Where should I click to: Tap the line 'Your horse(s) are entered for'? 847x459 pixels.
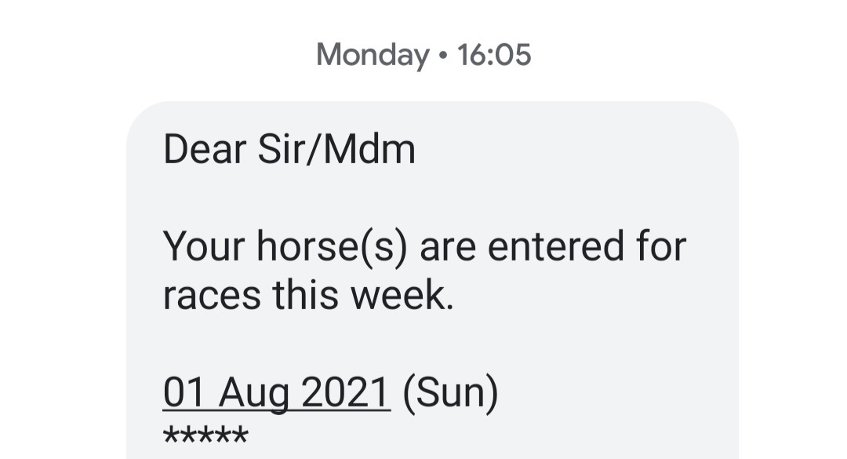[x=424, y=247]
